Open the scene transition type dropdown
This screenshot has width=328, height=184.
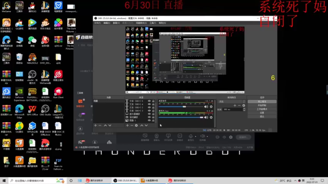pos(231,101)
